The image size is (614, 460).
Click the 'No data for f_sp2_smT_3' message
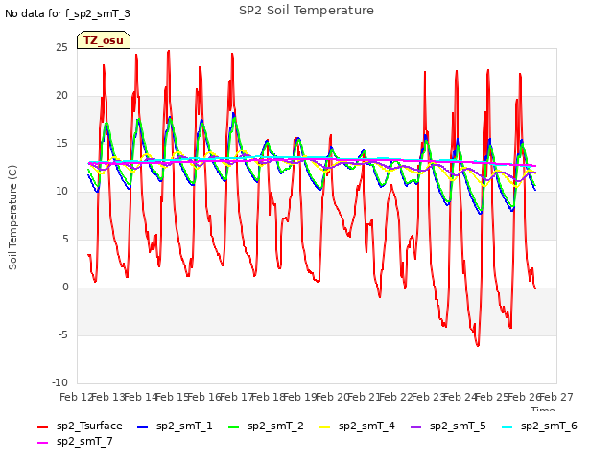tap(67, 13)
